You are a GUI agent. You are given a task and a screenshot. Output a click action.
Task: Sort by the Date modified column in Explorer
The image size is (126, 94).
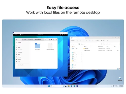tap(101, 47)
